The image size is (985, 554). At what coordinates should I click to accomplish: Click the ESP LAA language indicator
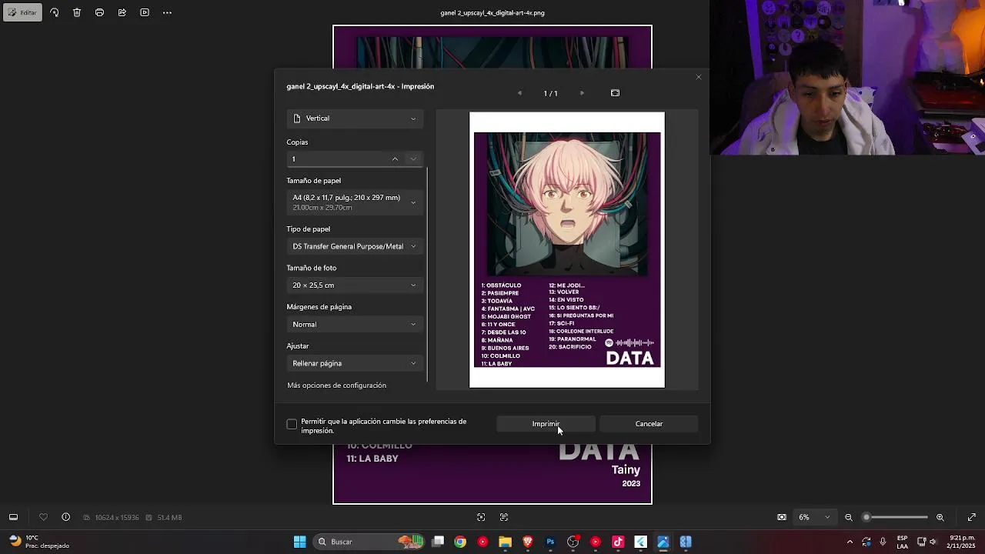(902, 542)
